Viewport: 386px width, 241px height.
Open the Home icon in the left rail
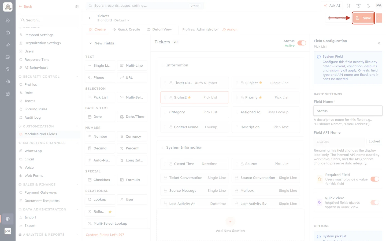[x=8, y=20]
